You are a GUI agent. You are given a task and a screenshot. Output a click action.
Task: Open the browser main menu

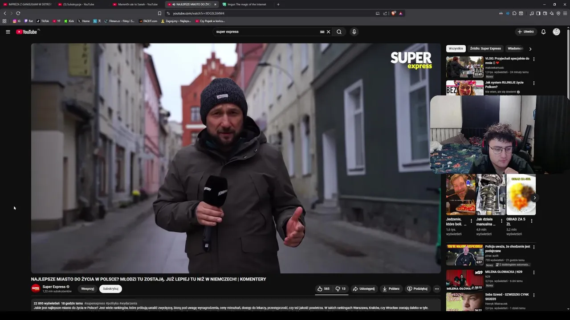[565, 13]
